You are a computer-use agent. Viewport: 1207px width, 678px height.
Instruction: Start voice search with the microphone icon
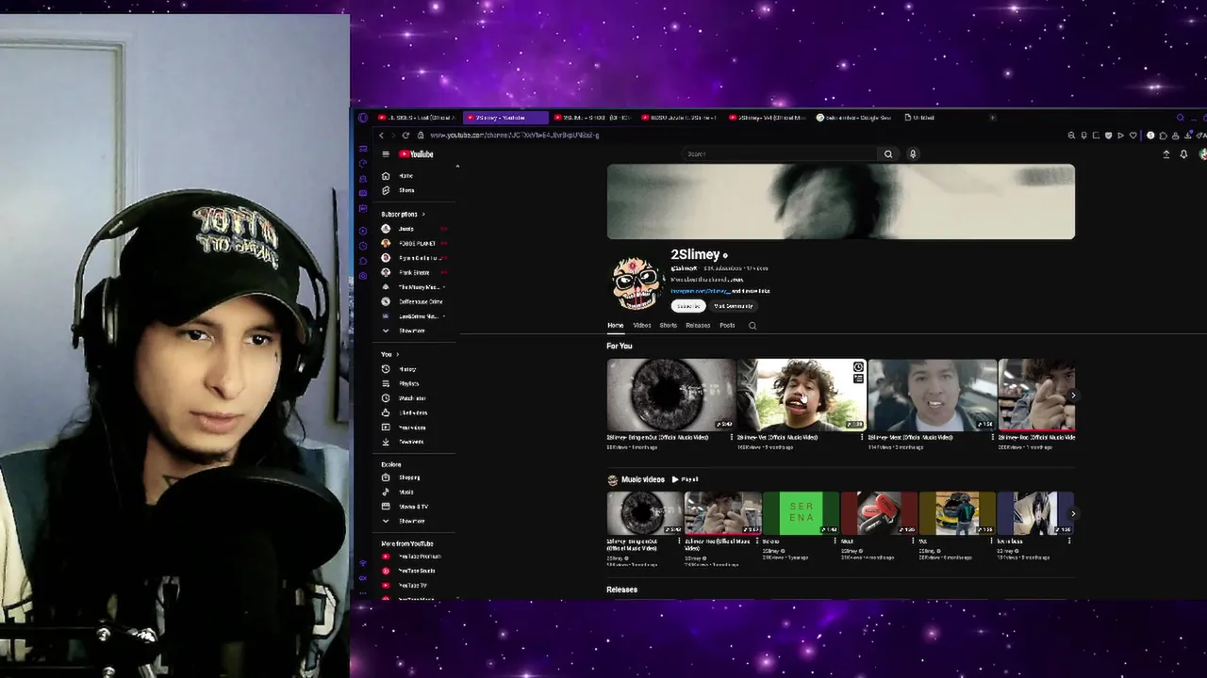tap(913, 154)
